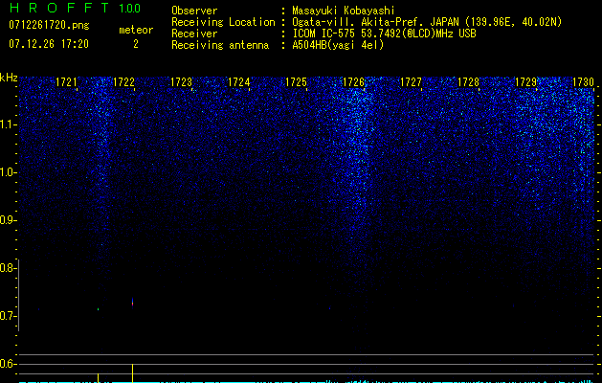This screenshot has height=383, width=602.
Task: Click time marker 1725
Action: [297, 82]
